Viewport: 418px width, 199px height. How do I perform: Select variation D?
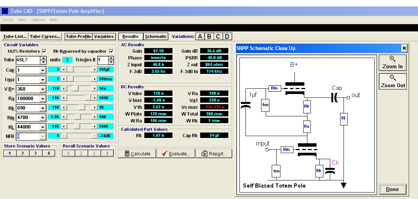[227, 36]
